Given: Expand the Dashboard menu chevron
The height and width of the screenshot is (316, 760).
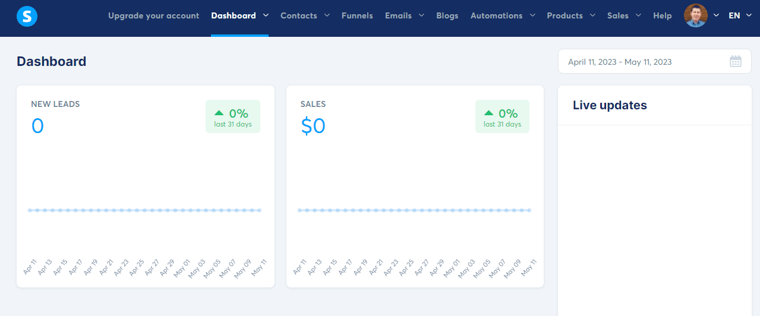Looking at the screenshot, I should point(265,15).
